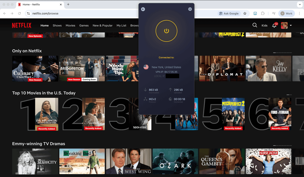
Task: Click browser forward arrow
Action: click(12, 13)
